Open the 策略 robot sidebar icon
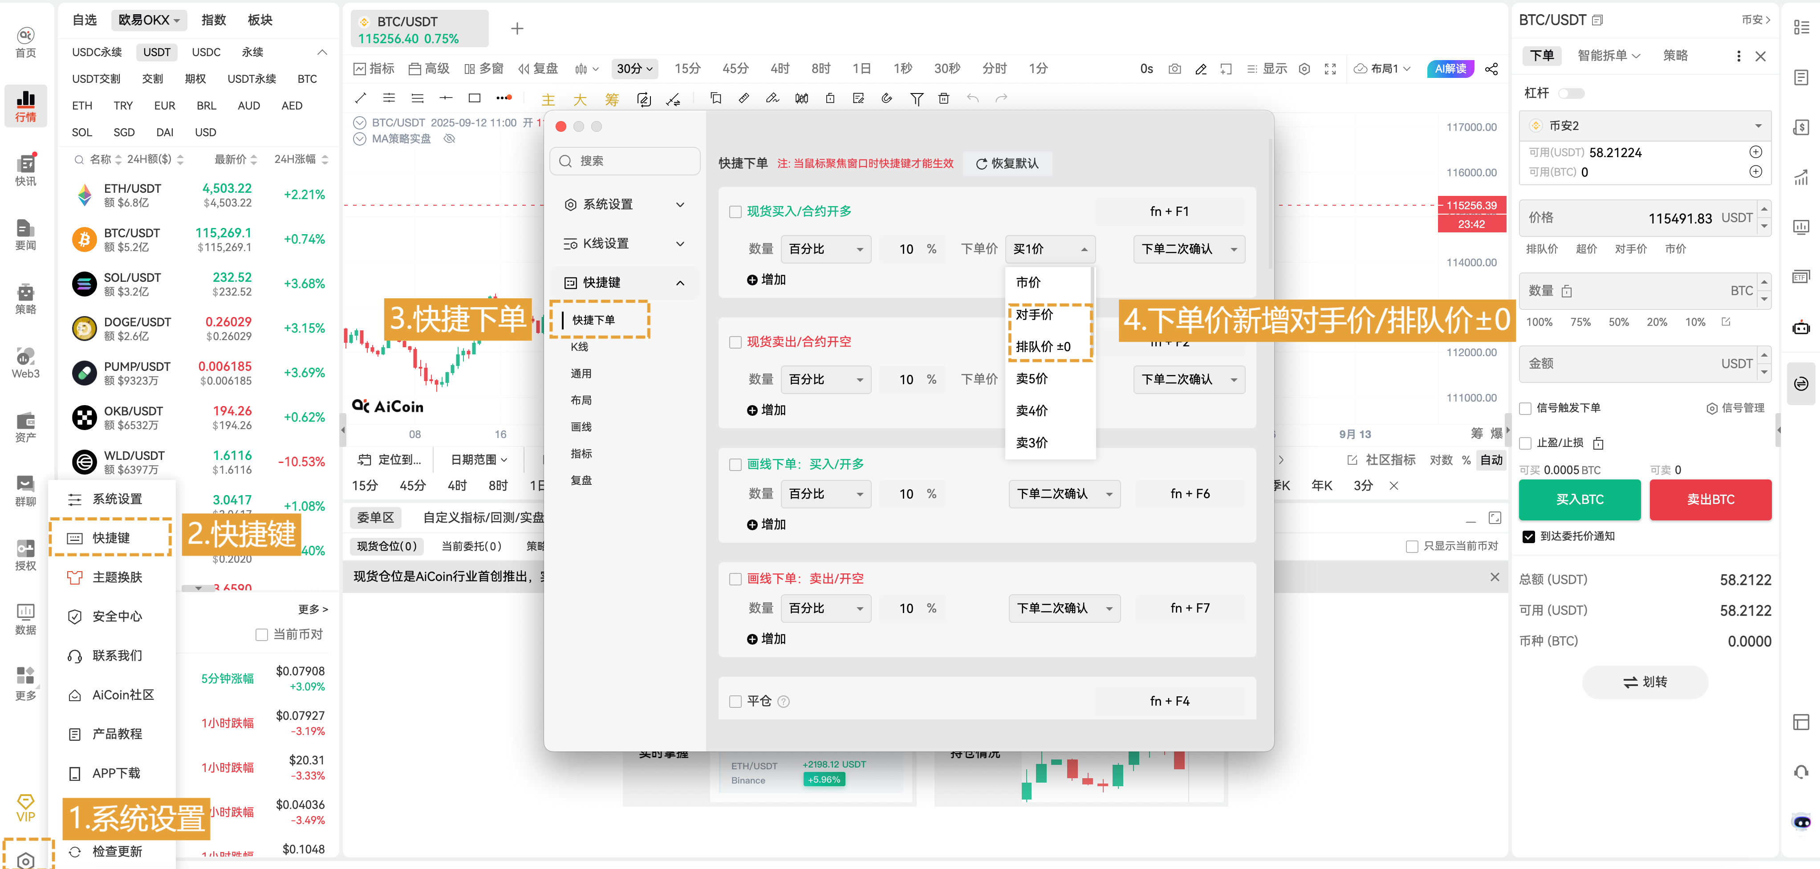This screenshot has height=869, width=1820. (25, 298)
